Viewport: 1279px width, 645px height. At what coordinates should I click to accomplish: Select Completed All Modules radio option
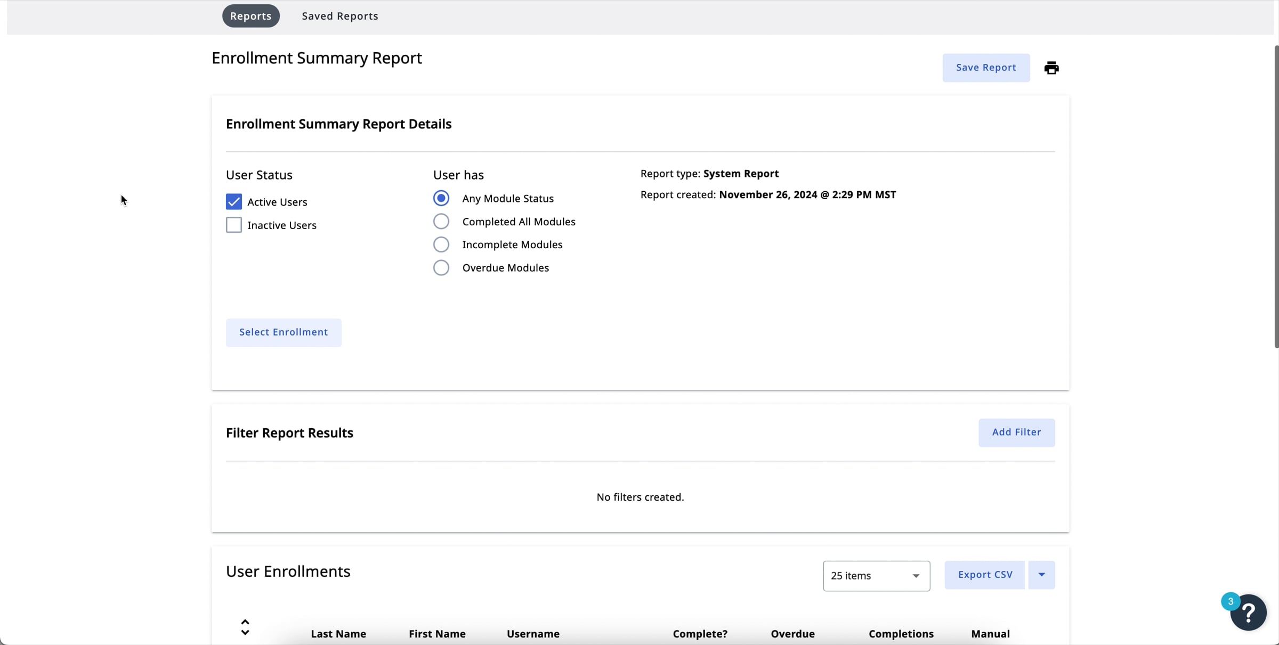point(441,222)
